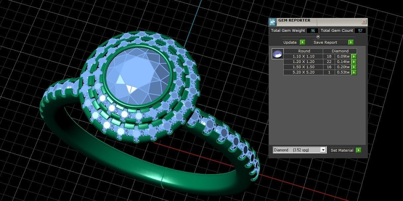This screenshot has width=403, height=201.
Task: Select the 1.10 X 1.10 size cell
Action: tap(303, 56)
